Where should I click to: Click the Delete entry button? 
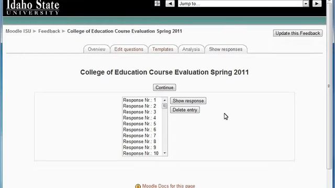point(185,110)
